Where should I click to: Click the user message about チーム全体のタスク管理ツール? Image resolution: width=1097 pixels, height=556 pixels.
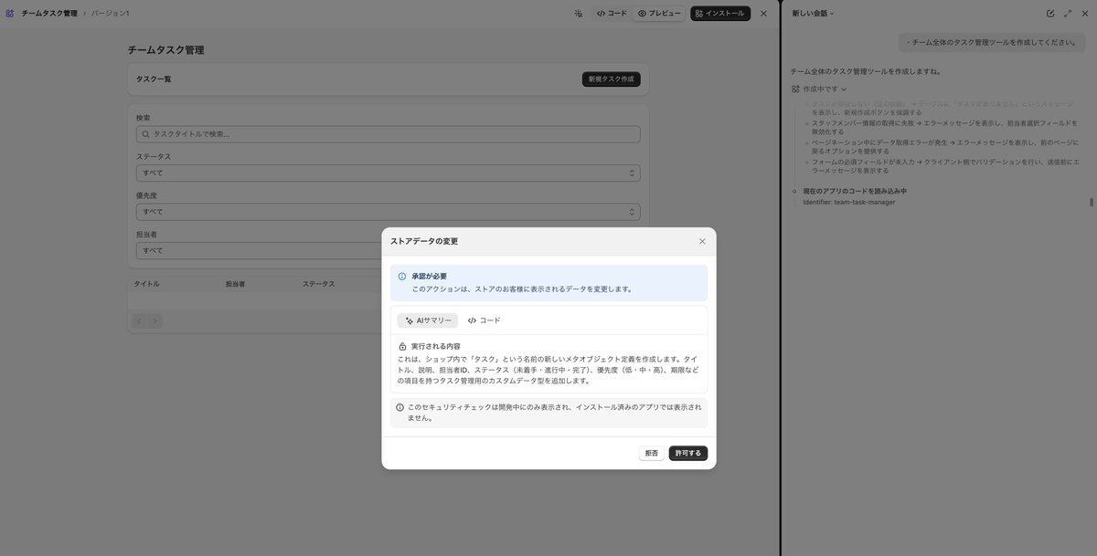click(992, 42)
